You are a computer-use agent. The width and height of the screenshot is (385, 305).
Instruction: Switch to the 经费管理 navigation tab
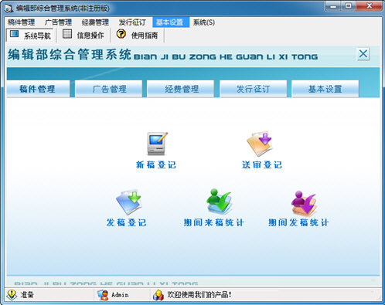[x=181, y=89]
